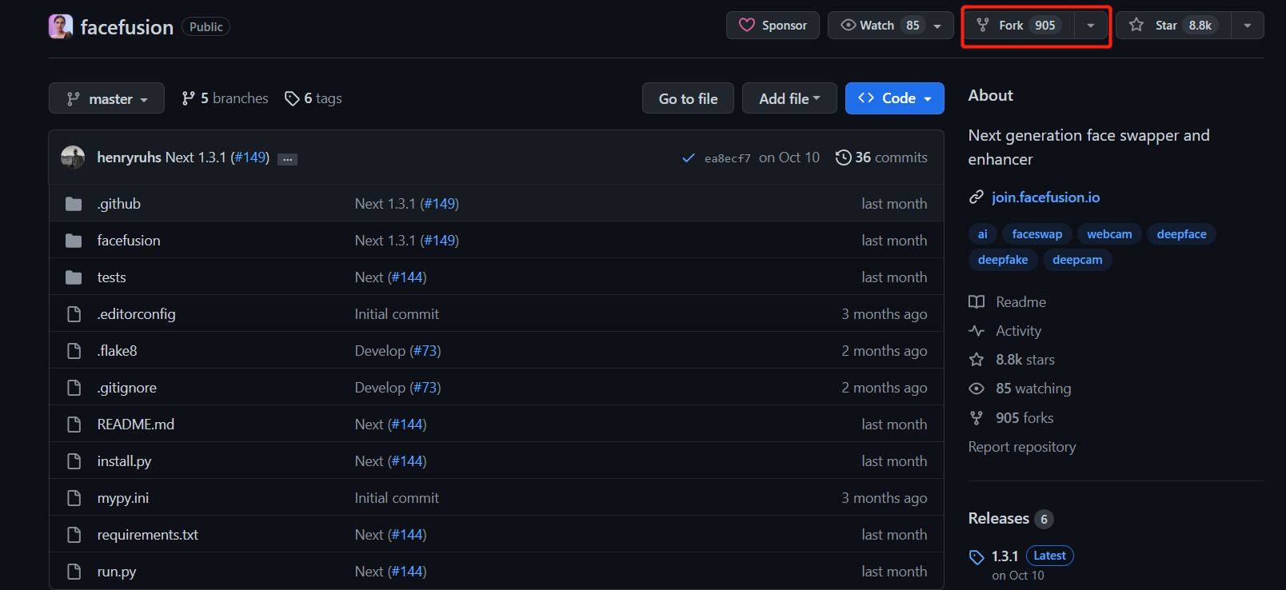This screenshot has width=1286, height=590.
Task: Click the history clock icon by commits
Action: pyautogui.click(x=843, y=157)
